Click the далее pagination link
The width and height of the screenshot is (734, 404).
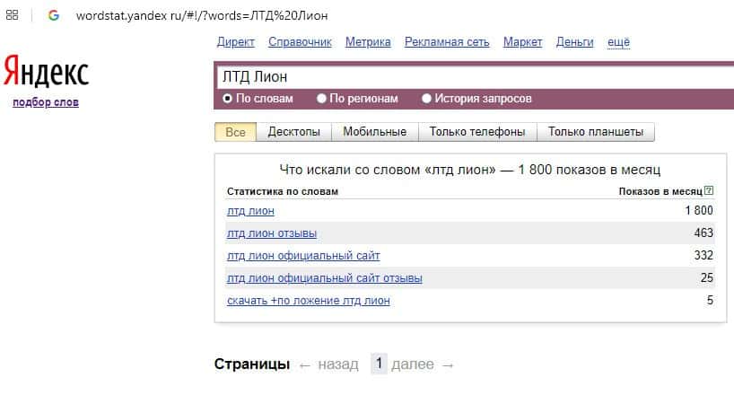coord(413,364)
